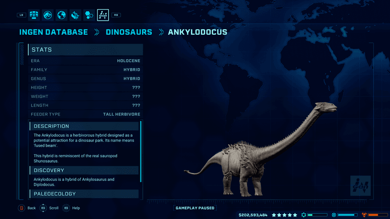Click the green science division icon
The image size is (390, 219).
(x=303, y=215)
